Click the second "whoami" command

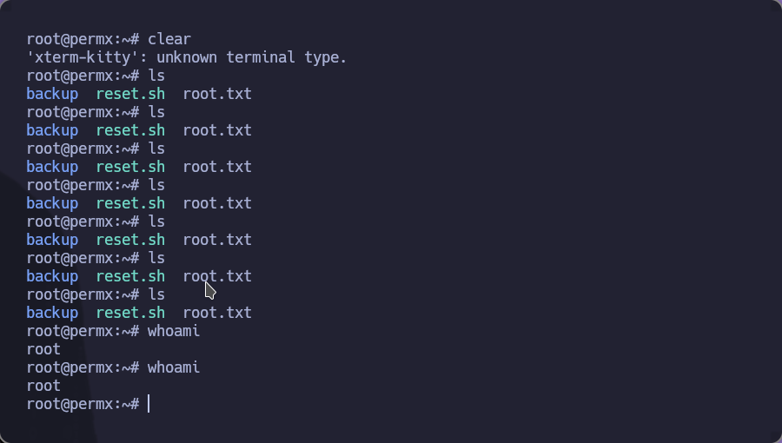point(174,367)
